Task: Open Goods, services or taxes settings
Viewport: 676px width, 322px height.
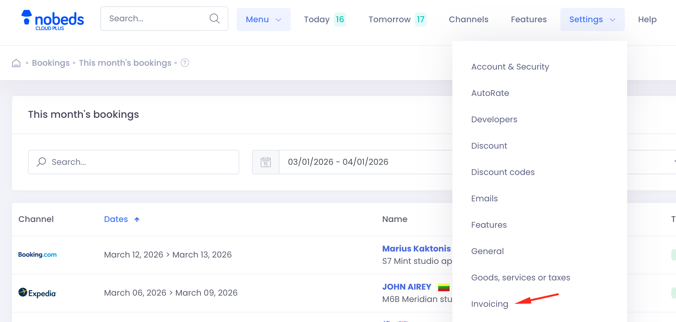Action: [520, 278]
